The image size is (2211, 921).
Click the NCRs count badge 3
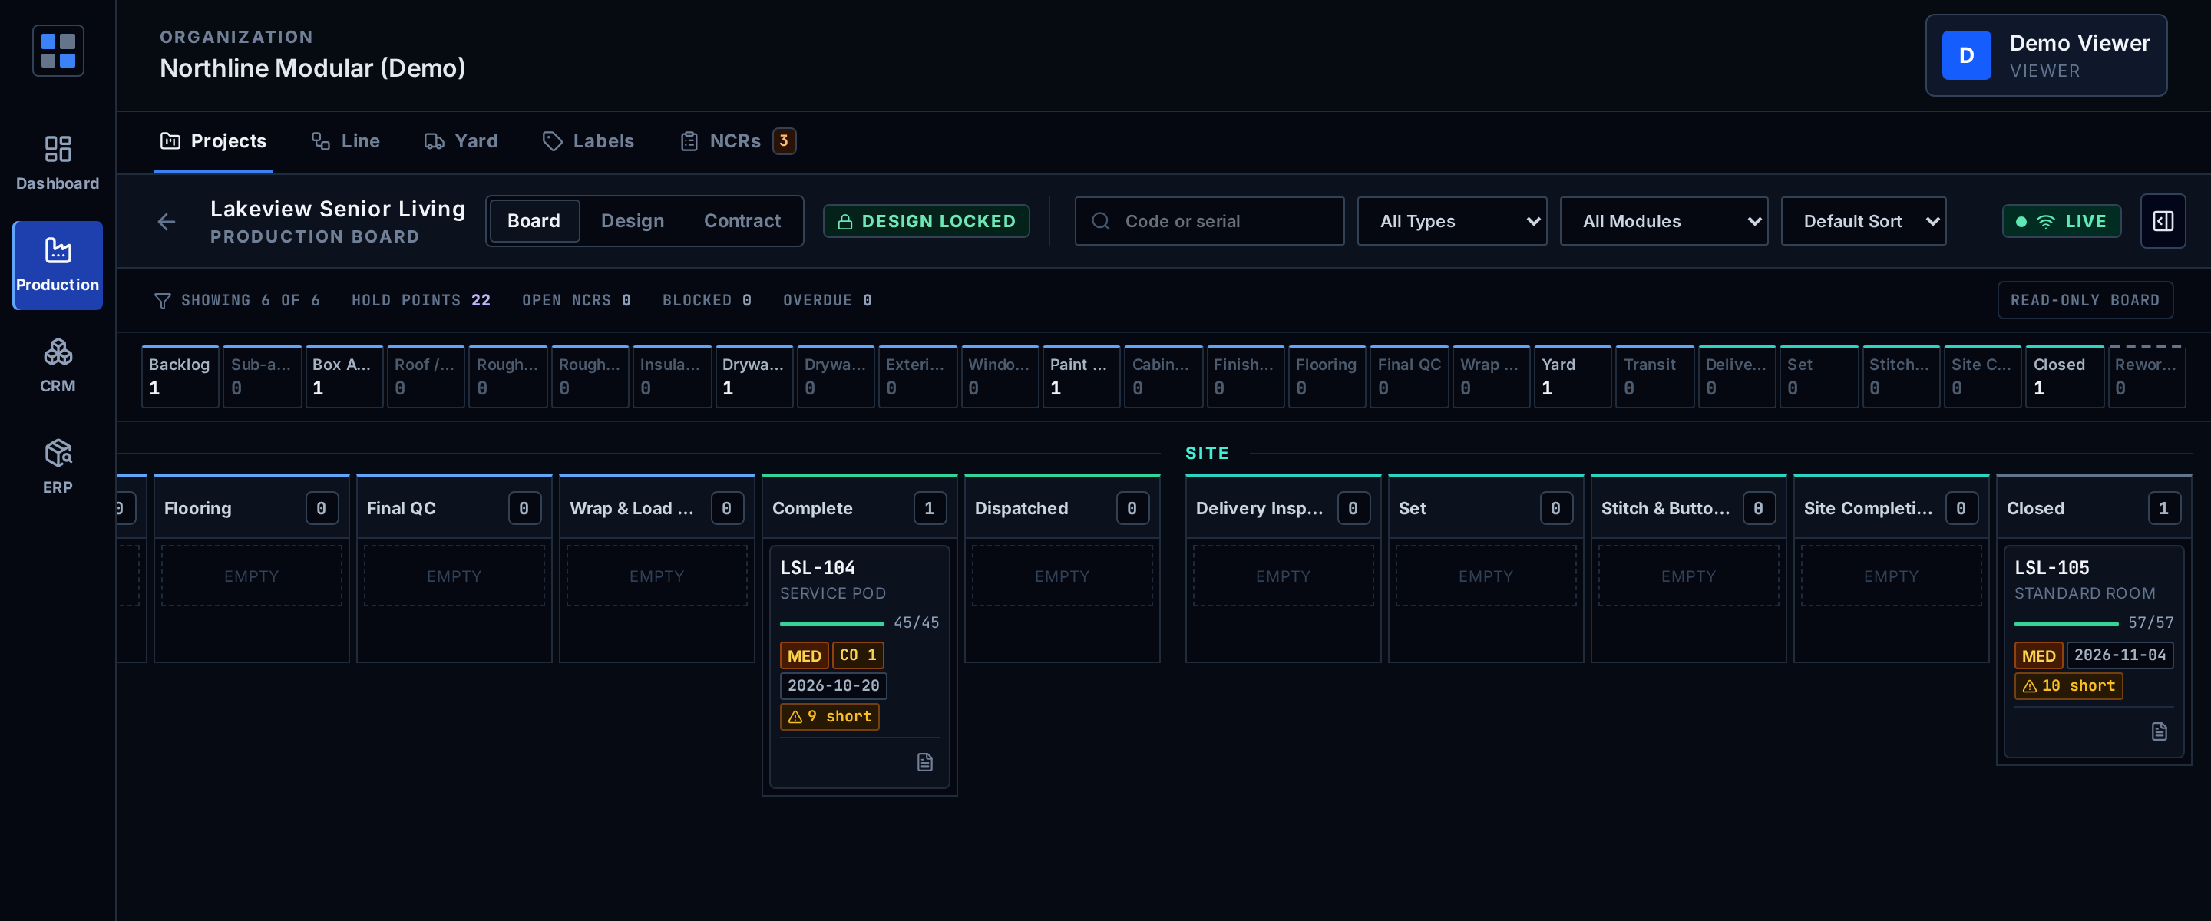click(784, 140)
